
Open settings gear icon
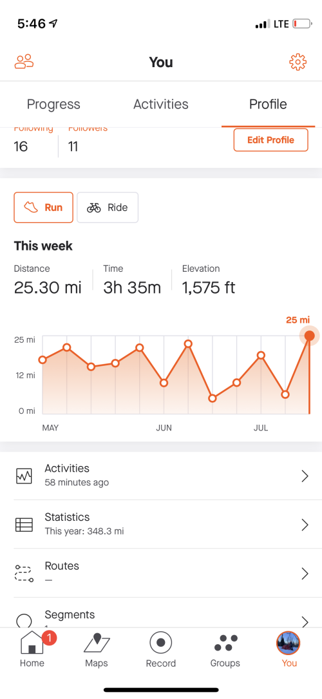298,62
